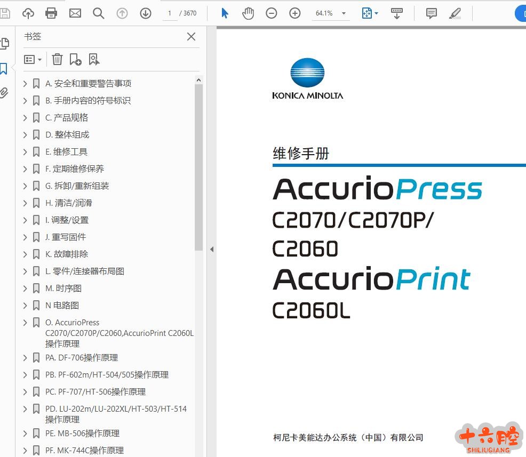Toggle the bookmarks panel sidebar icon
Screen dimensions: 526x457
click(4, 68)
